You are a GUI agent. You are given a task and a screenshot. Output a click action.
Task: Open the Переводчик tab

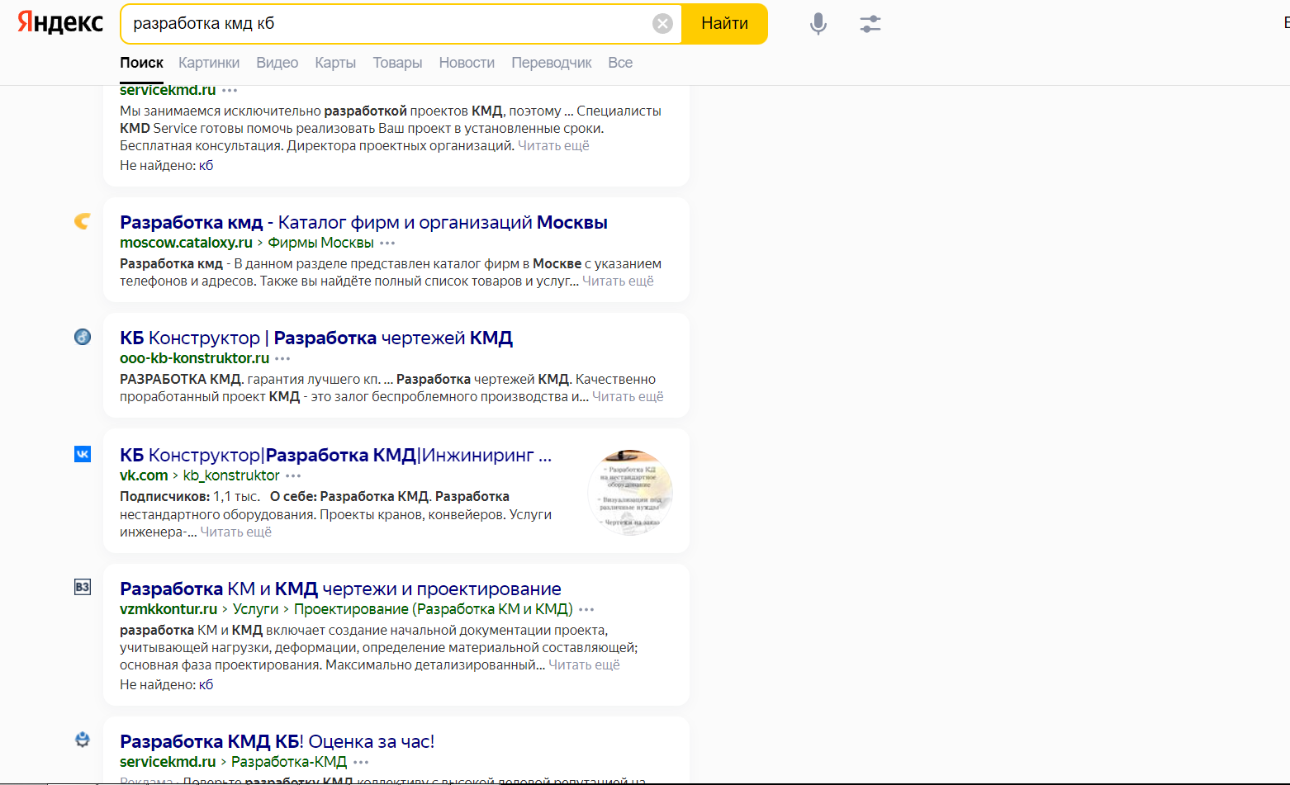click(552, 63)
